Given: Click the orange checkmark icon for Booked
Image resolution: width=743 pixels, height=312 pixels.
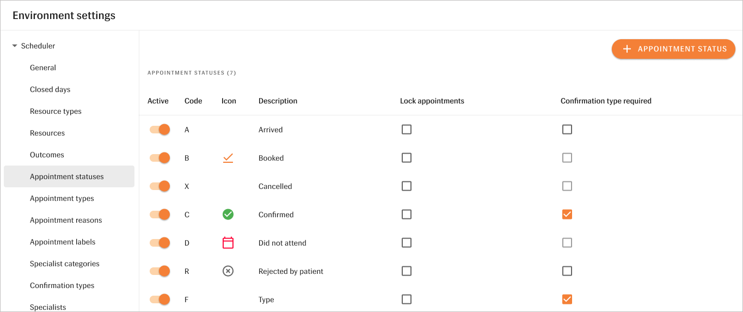Looking at the screenshot, I should (x=228, y=158).
